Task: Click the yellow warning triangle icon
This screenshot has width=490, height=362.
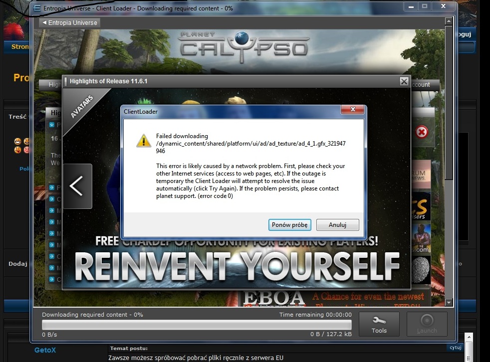Action: (144, 141)
